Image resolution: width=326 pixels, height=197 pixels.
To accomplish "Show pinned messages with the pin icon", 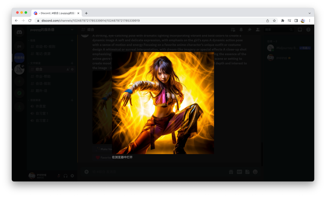I will coord(249,30).
